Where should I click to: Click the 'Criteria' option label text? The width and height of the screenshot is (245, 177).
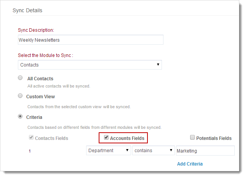click(35, 117)
